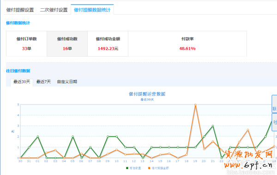This screenshot has width=277, height=175.
Task: Select the 催付成功数 16单 card
Action: tap(67, 44)
